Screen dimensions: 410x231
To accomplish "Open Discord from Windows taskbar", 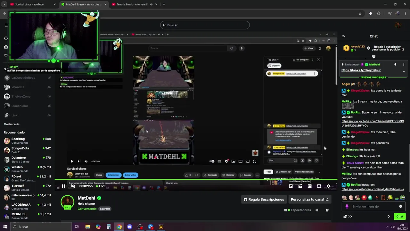I will point(129,227).
